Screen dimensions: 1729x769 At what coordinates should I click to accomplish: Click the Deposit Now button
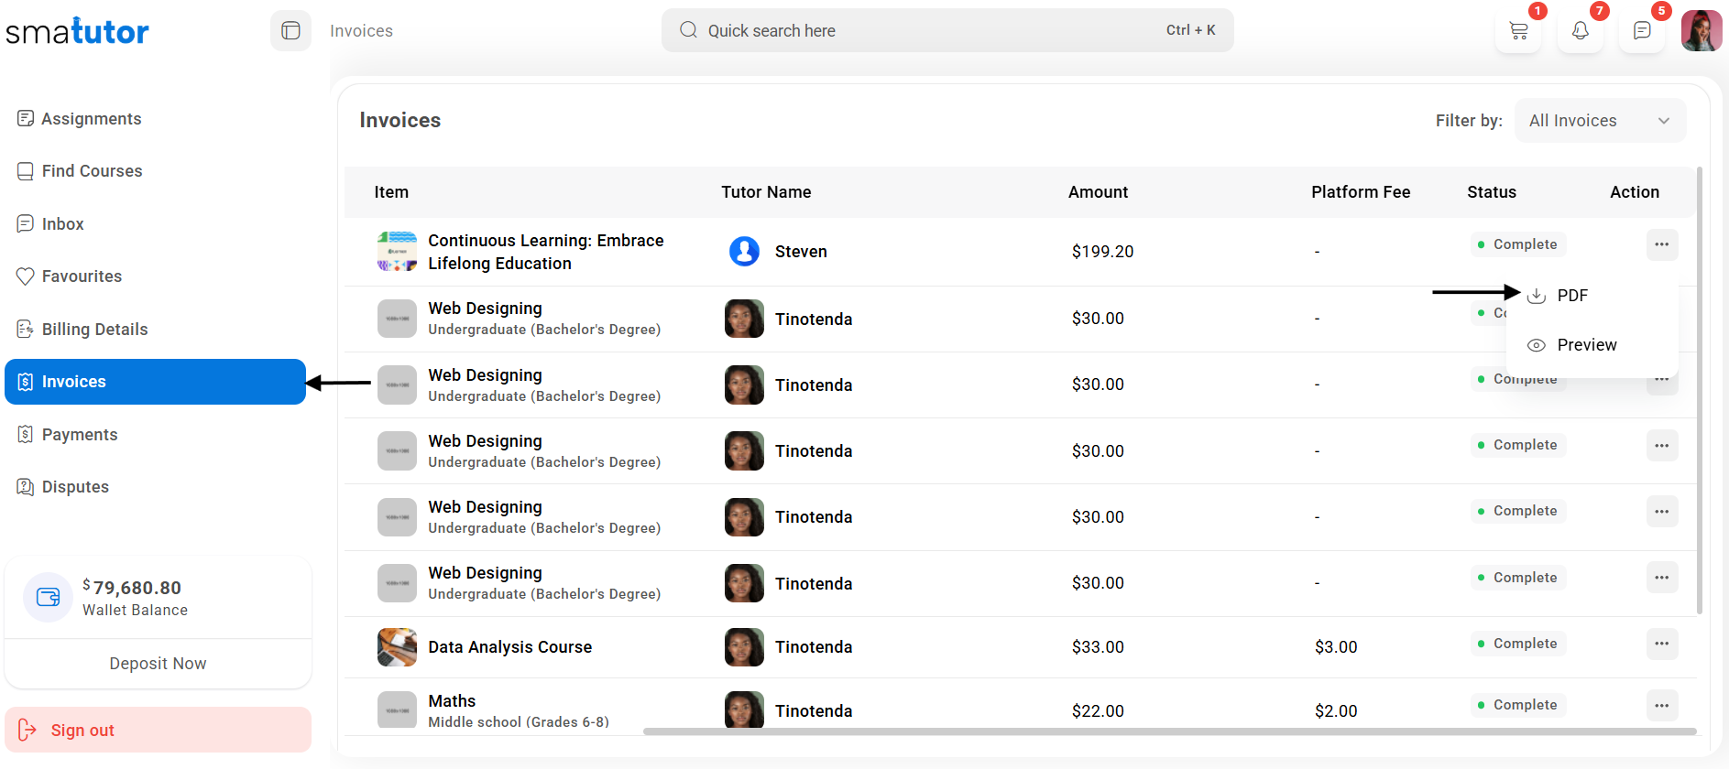coord(158,664)
